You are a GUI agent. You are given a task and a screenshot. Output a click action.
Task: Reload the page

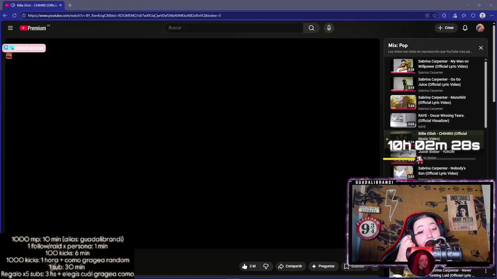click(14, 15)
